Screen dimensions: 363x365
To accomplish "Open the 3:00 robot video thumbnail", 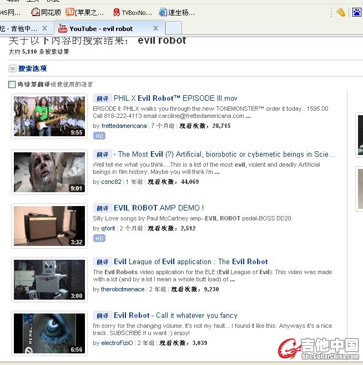I will click(49, 280).
